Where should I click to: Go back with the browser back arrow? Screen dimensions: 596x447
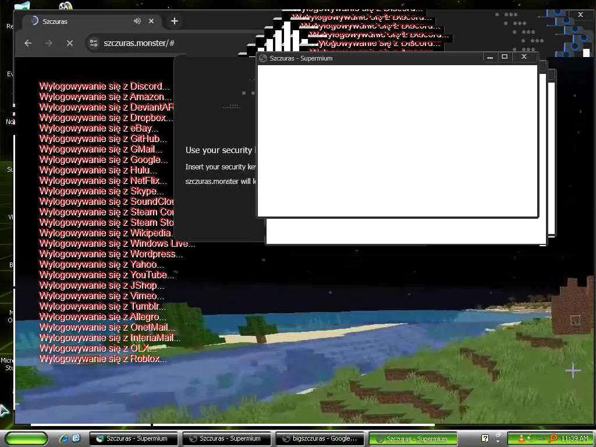tap(28, 43)
